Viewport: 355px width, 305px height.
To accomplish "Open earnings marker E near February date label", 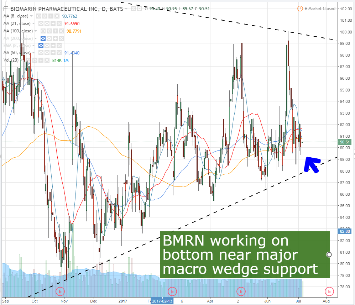I will (172, 291).
